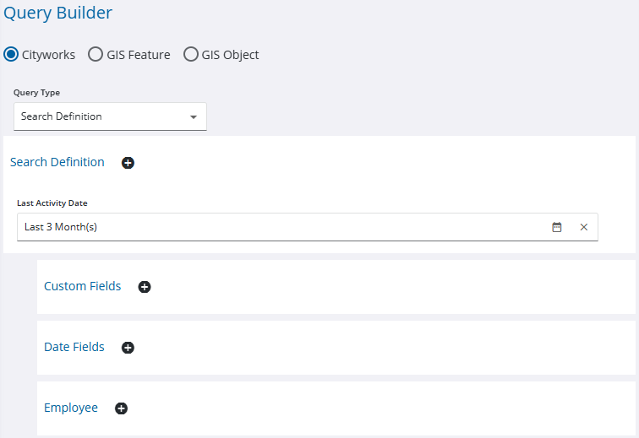Click the plus icon beside Date Fields
639x438 pixels.
[x=128, y=348]
